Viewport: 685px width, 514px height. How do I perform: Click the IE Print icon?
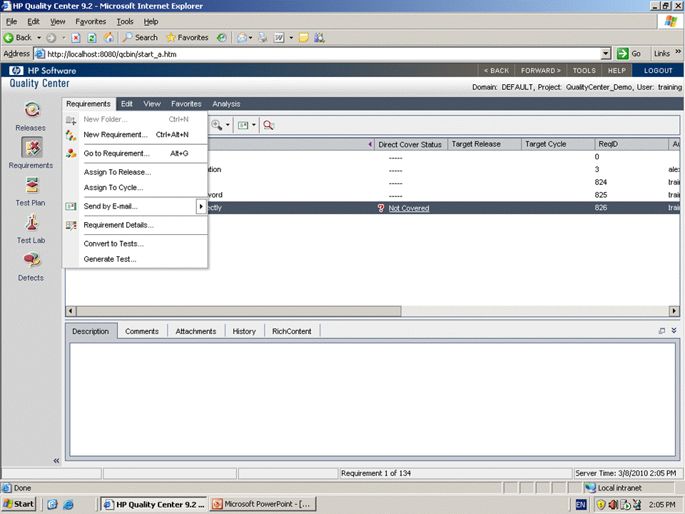[x=263, y=38]
